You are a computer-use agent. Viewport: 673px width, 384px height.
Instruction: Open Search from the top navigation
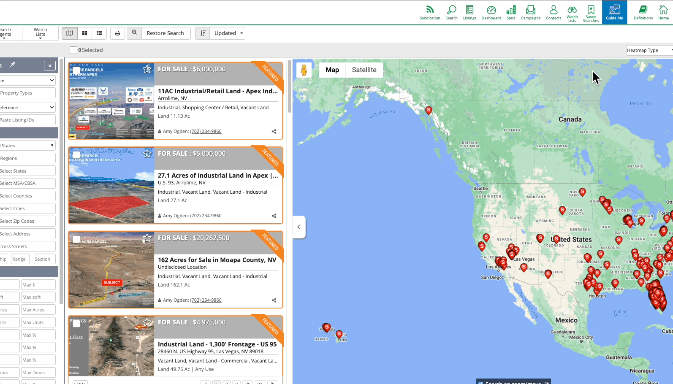(451, 12)
